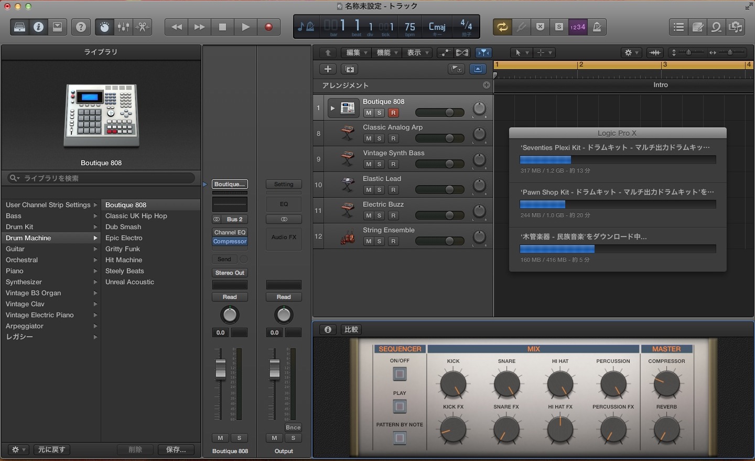Open the Editors scissors icon
The height and width of the screenshot is (461, 755).
(x=142, y=27)
